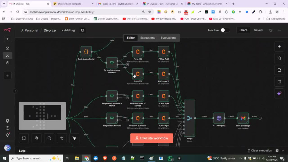This screenshot has height=162, width=288.
Task: Select the PDFco Api8 node
Action: click(164, 96)
